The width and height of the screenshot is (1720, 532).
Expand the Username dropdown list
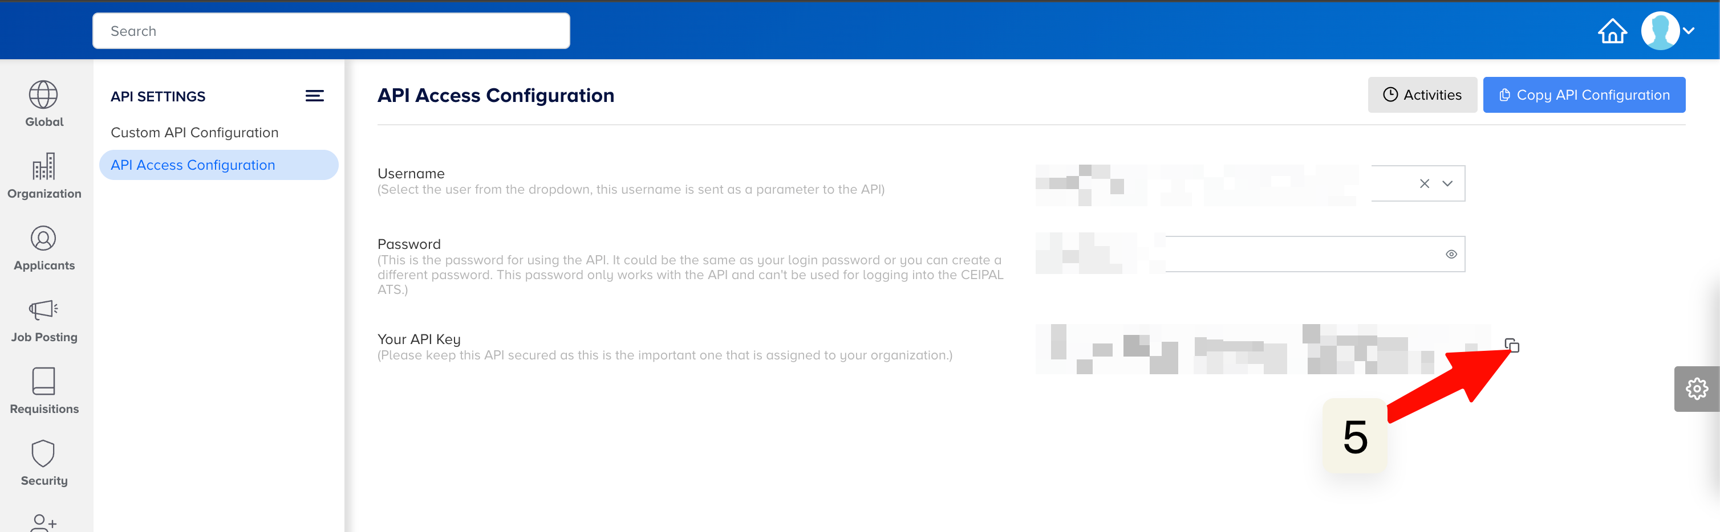1447,183
